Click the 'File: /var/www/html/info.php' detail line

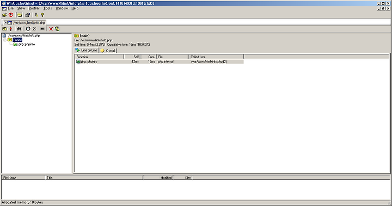pos(93,40)
